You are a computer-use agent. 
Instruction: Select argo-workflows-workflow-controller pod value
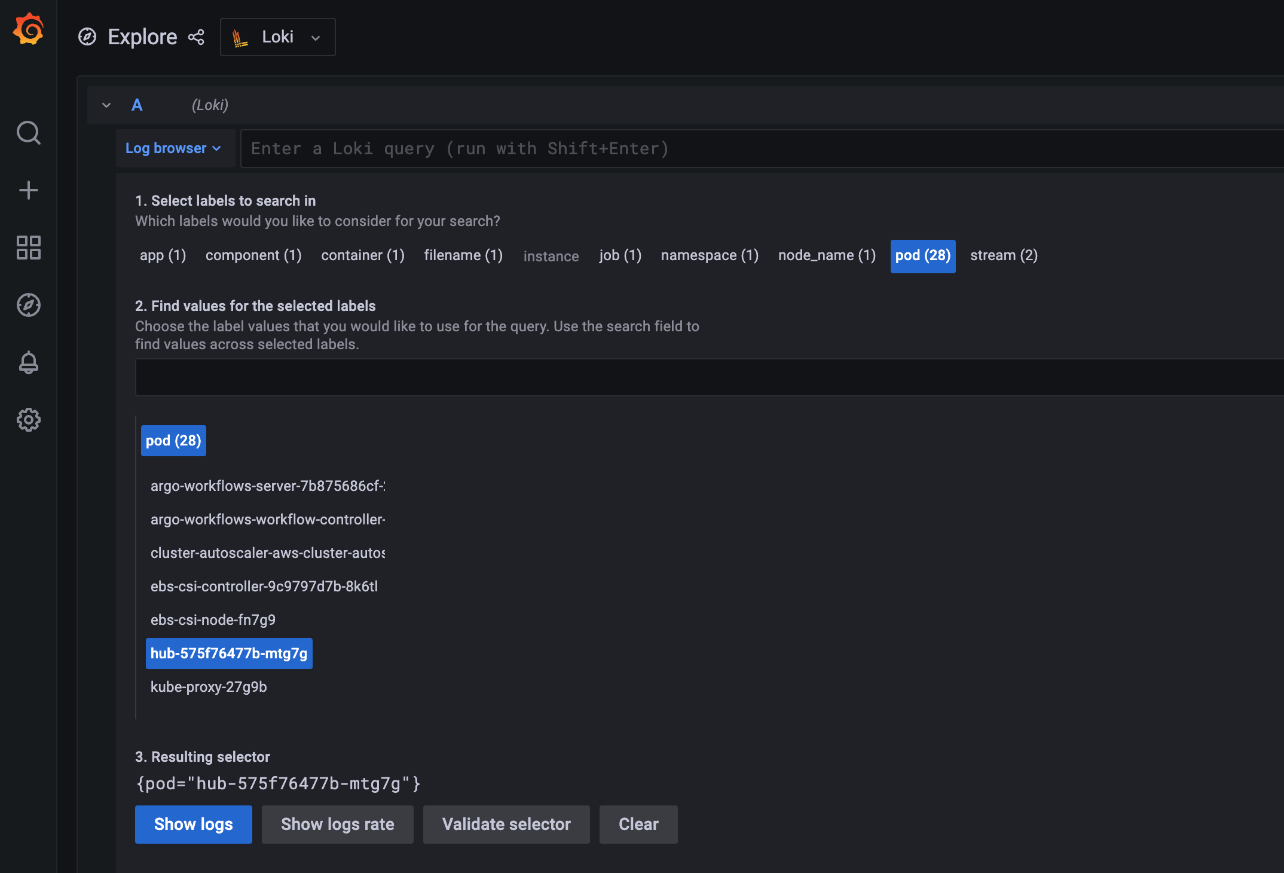coord(268,520)
